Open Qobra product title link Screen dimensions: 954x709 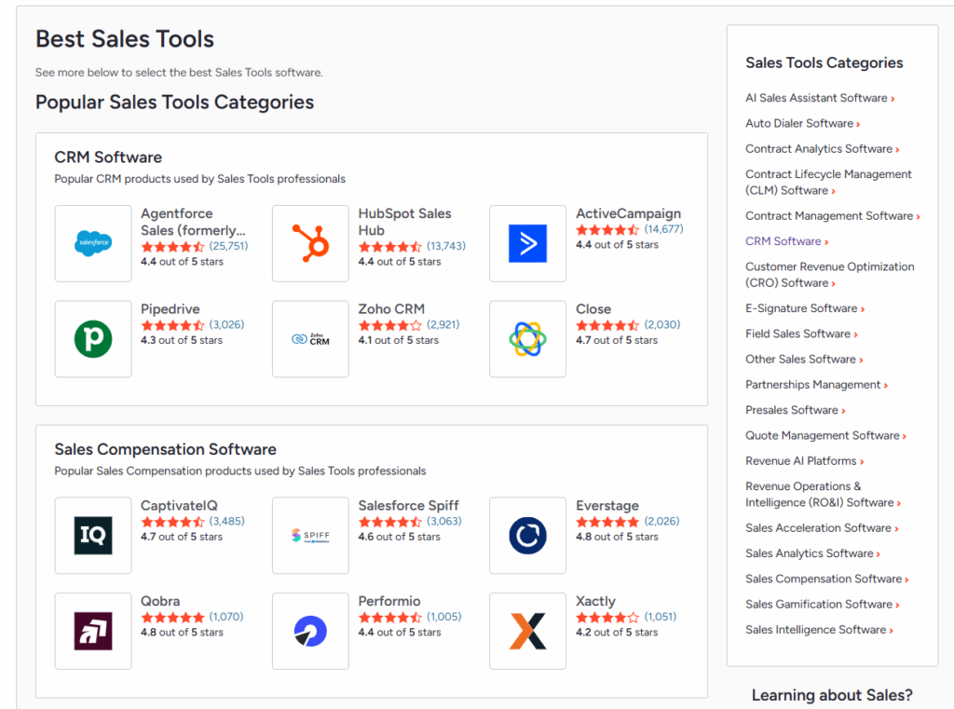pos(160,601)
